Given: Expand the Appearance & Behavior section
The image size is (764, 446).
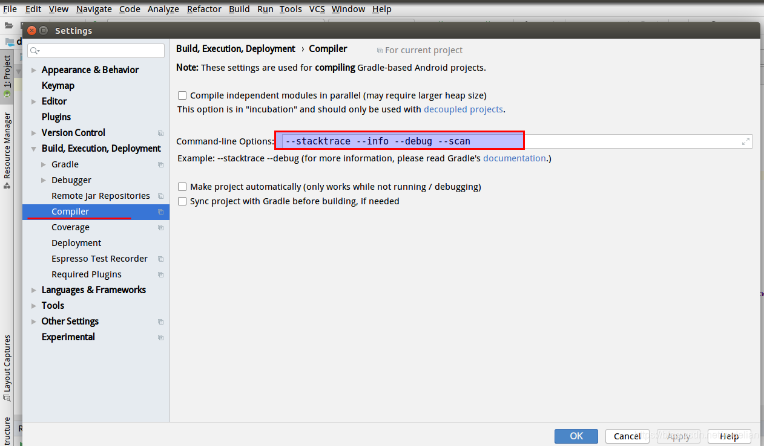Looking at the screenshot, I should (x=34, y=69).
